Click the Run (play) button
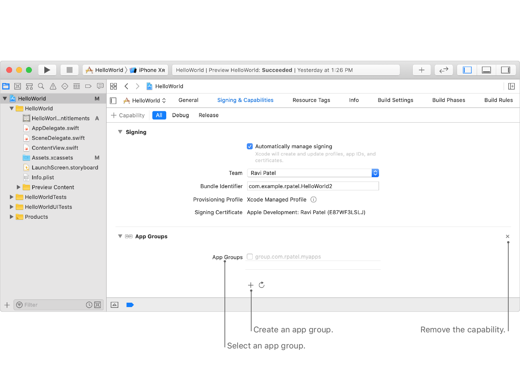This screenshot has height=366, width=520. tap(47, 70)
